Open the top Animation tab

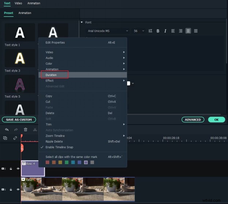(34, 3)
